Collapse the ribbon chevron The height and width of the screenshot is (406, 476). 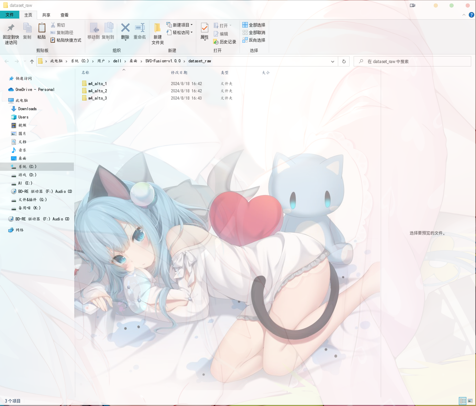(464, 15)
